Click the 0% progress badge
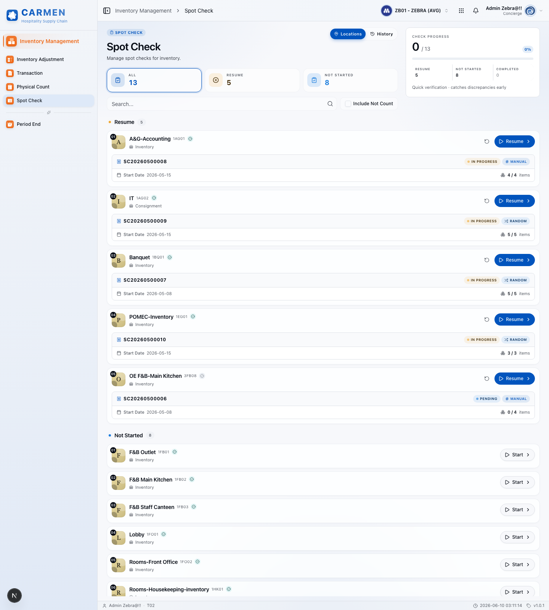Viewport: 549px width, 610px height. pos(528,49)
